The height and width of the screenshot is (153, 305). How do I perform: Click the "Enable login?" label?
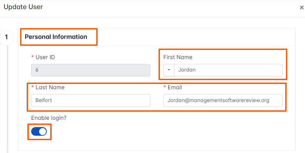(49, 118)
